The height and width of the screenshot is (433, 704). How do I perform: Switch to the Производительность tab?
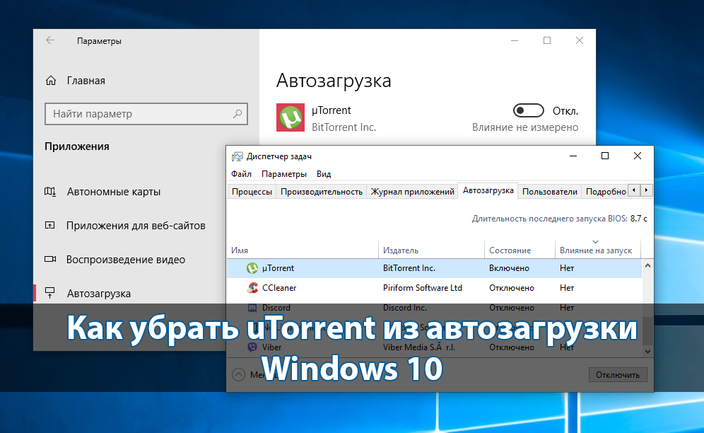tap(322, 192)
